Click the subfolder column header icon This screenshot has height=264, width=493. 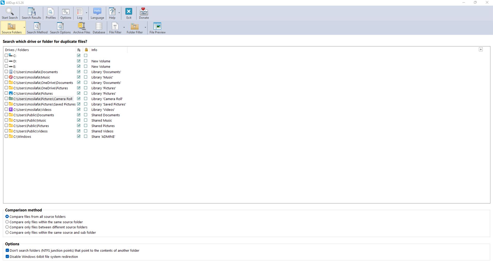coord(79,50)
